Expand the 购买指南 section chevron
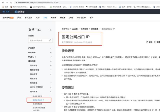The width and height of the screenshot is (160, 112). click(x=51, y=52)
